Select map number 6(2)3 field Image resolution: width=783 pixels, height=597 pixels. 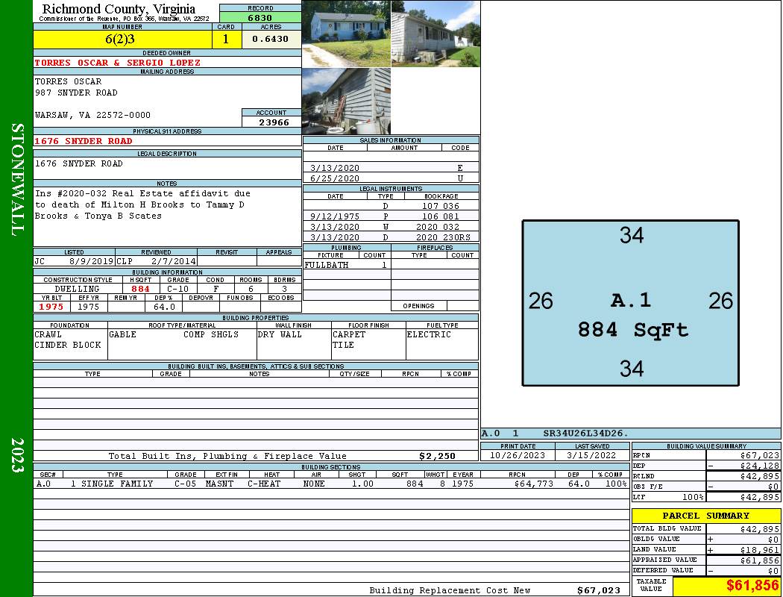tap(122, 39)
